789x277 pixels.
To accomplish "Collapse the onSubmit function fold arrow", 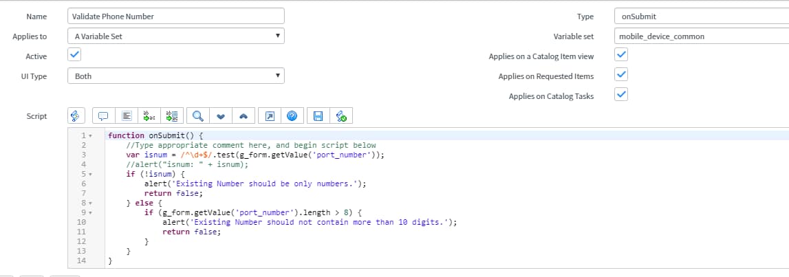I will tap(91, 136).
